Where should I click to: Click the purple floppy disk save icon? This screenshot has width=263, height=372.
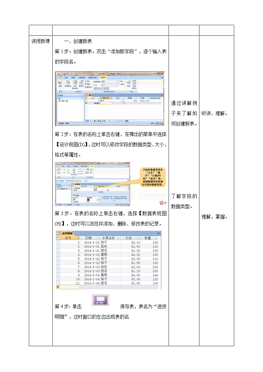coord(100,300)
